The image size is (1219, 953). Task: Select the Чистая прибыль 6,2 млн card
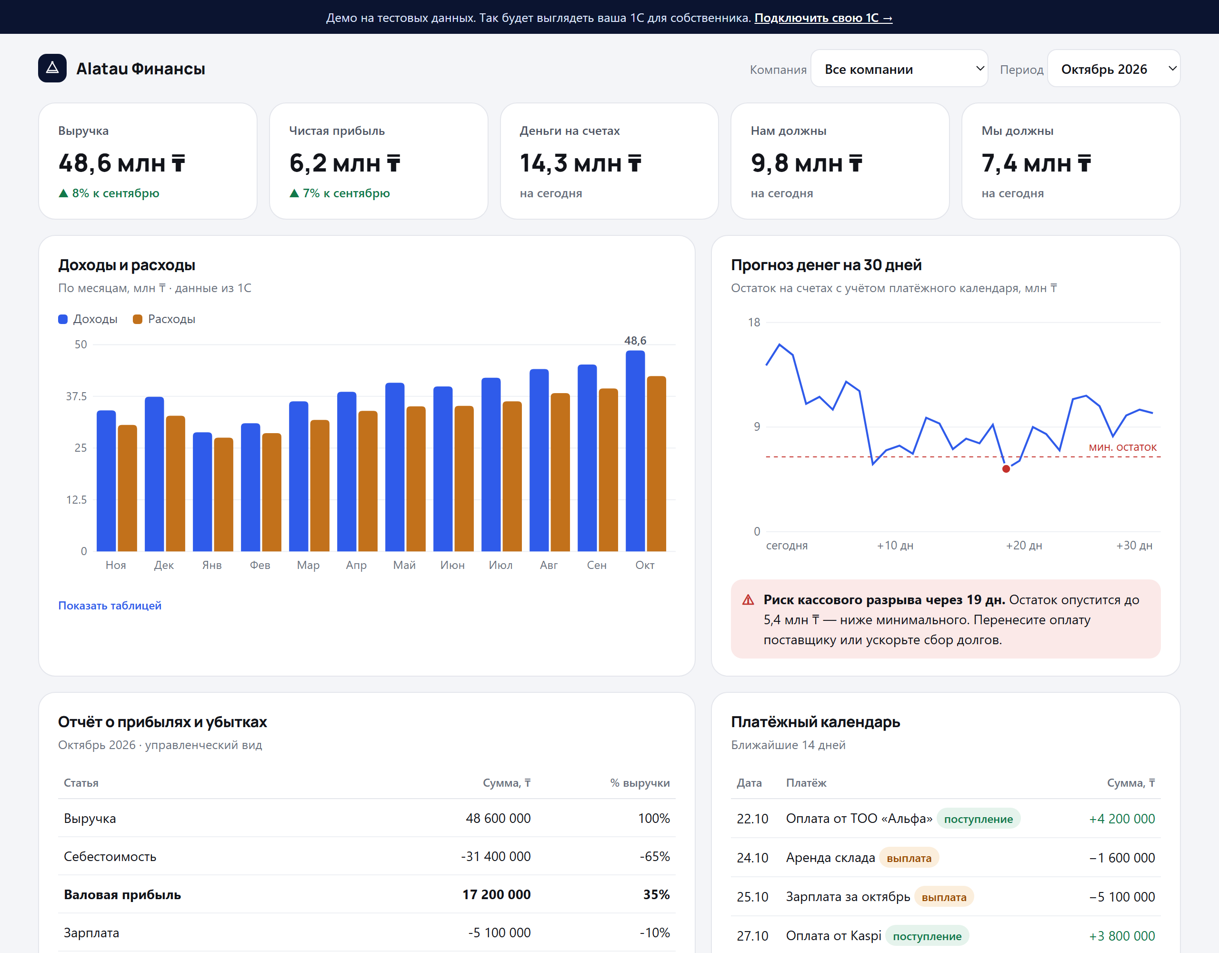(x=379, y=161)
